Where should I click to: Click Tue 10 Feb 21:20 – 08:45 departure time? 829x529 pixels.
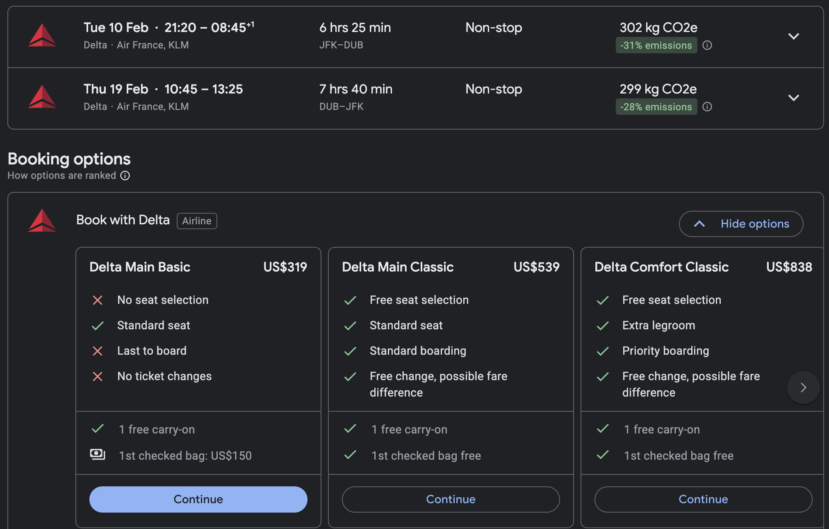point(169,27)
